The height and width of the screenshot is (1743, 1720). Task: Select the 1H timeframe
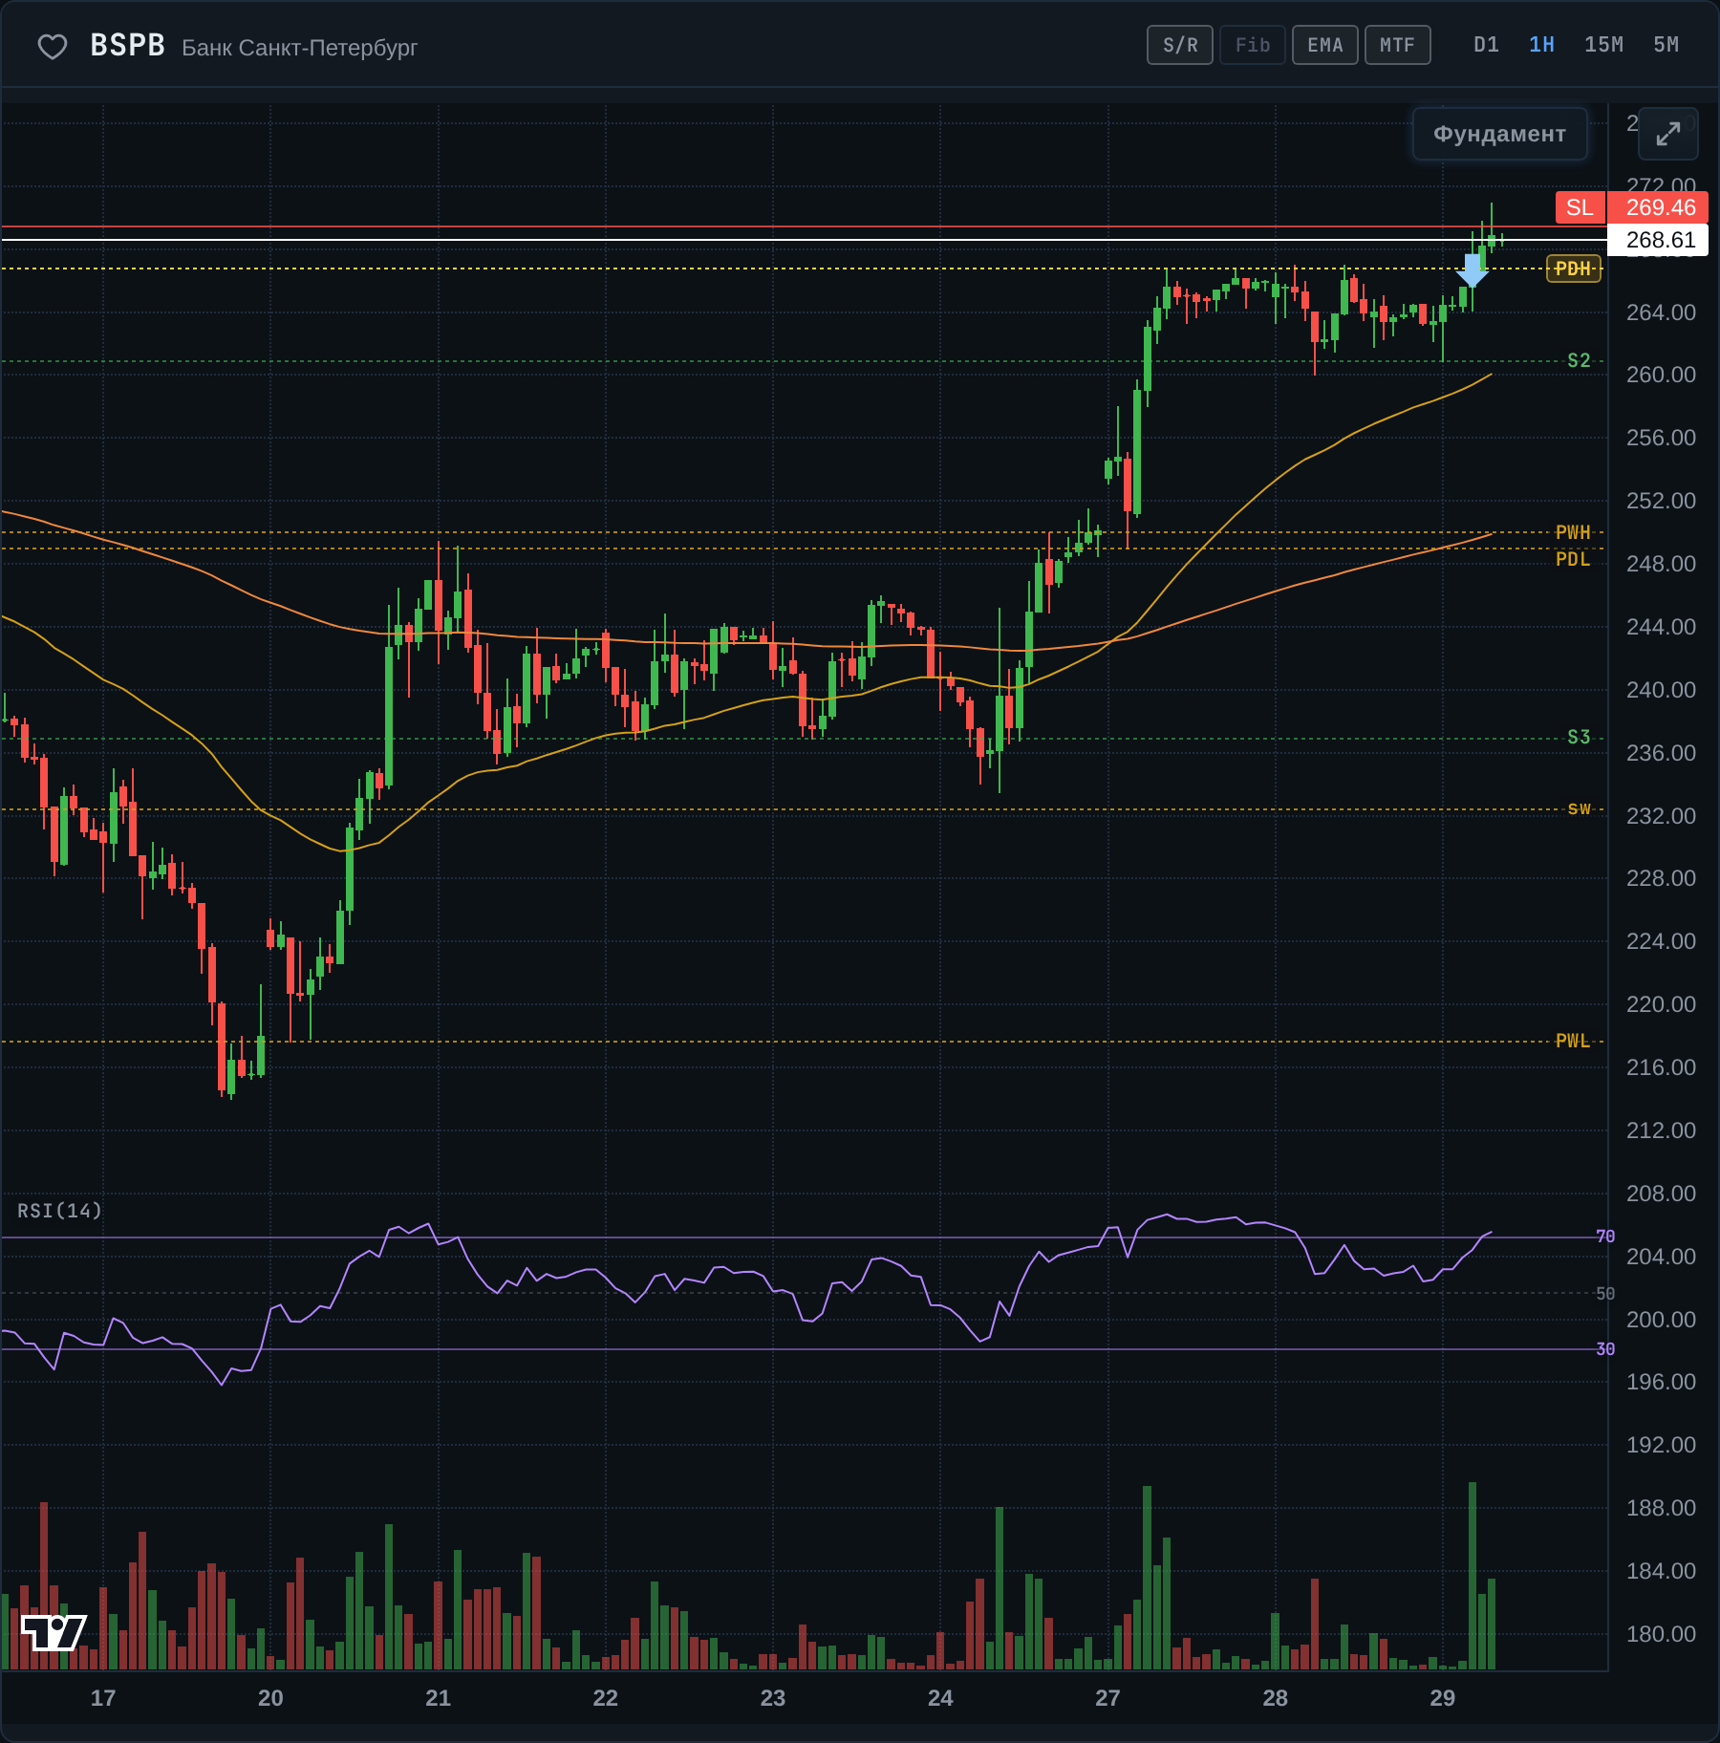point(1541,45)
